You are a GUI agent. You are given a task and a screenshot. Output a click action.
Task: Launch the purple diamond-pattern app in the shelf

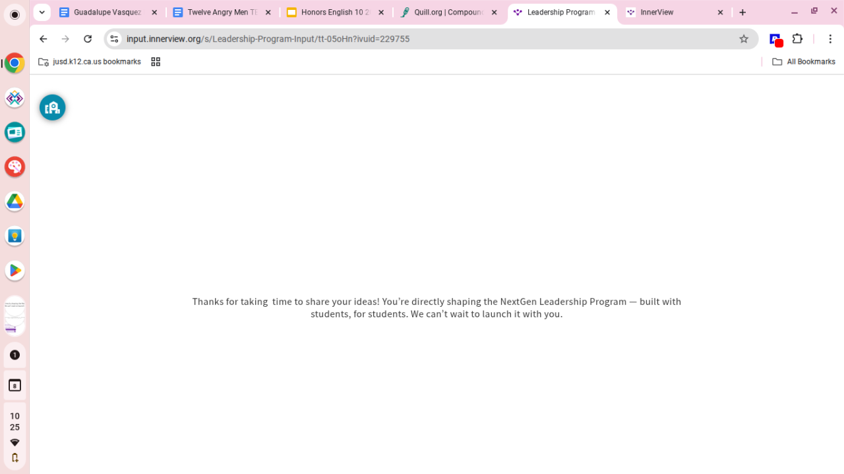15,98
